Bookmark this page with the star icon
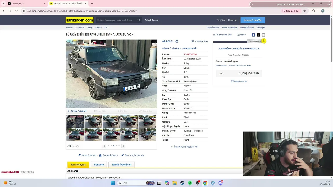 tap(305, 11)
